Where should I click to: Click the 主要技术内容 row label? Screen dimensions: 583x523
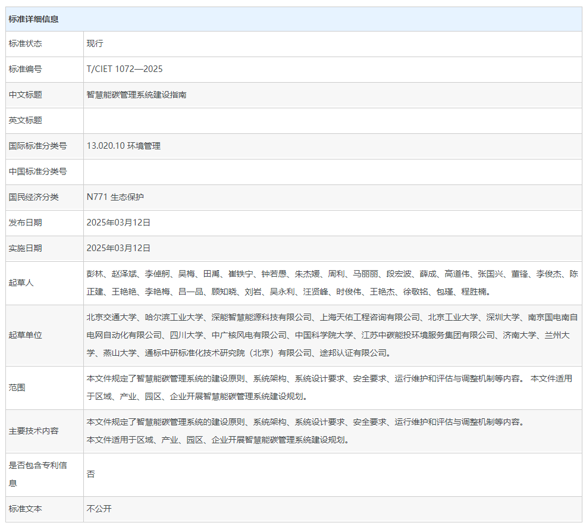[x=33, y=431]
